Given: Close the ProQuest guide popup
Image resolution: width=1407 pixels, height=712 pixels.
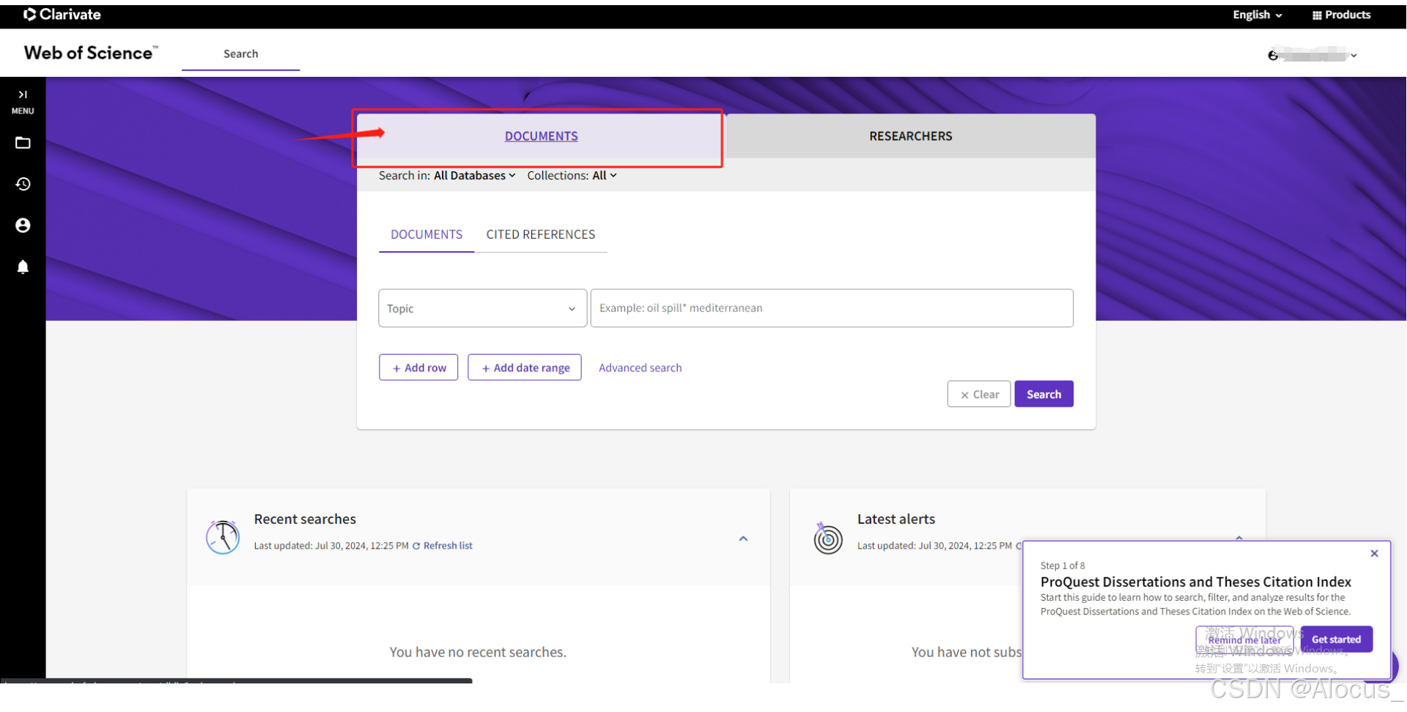Looking at the screenshot, I should 1374,554.
